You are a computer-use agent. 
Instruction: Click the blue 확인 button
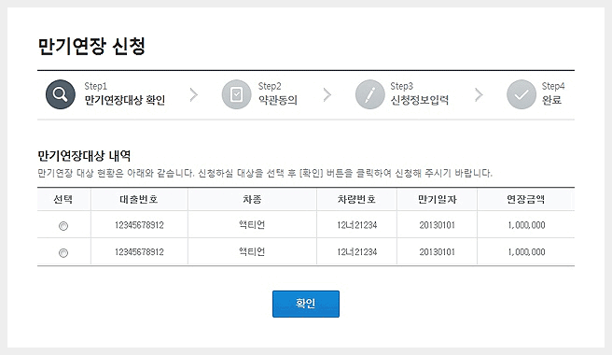(306, 304)
